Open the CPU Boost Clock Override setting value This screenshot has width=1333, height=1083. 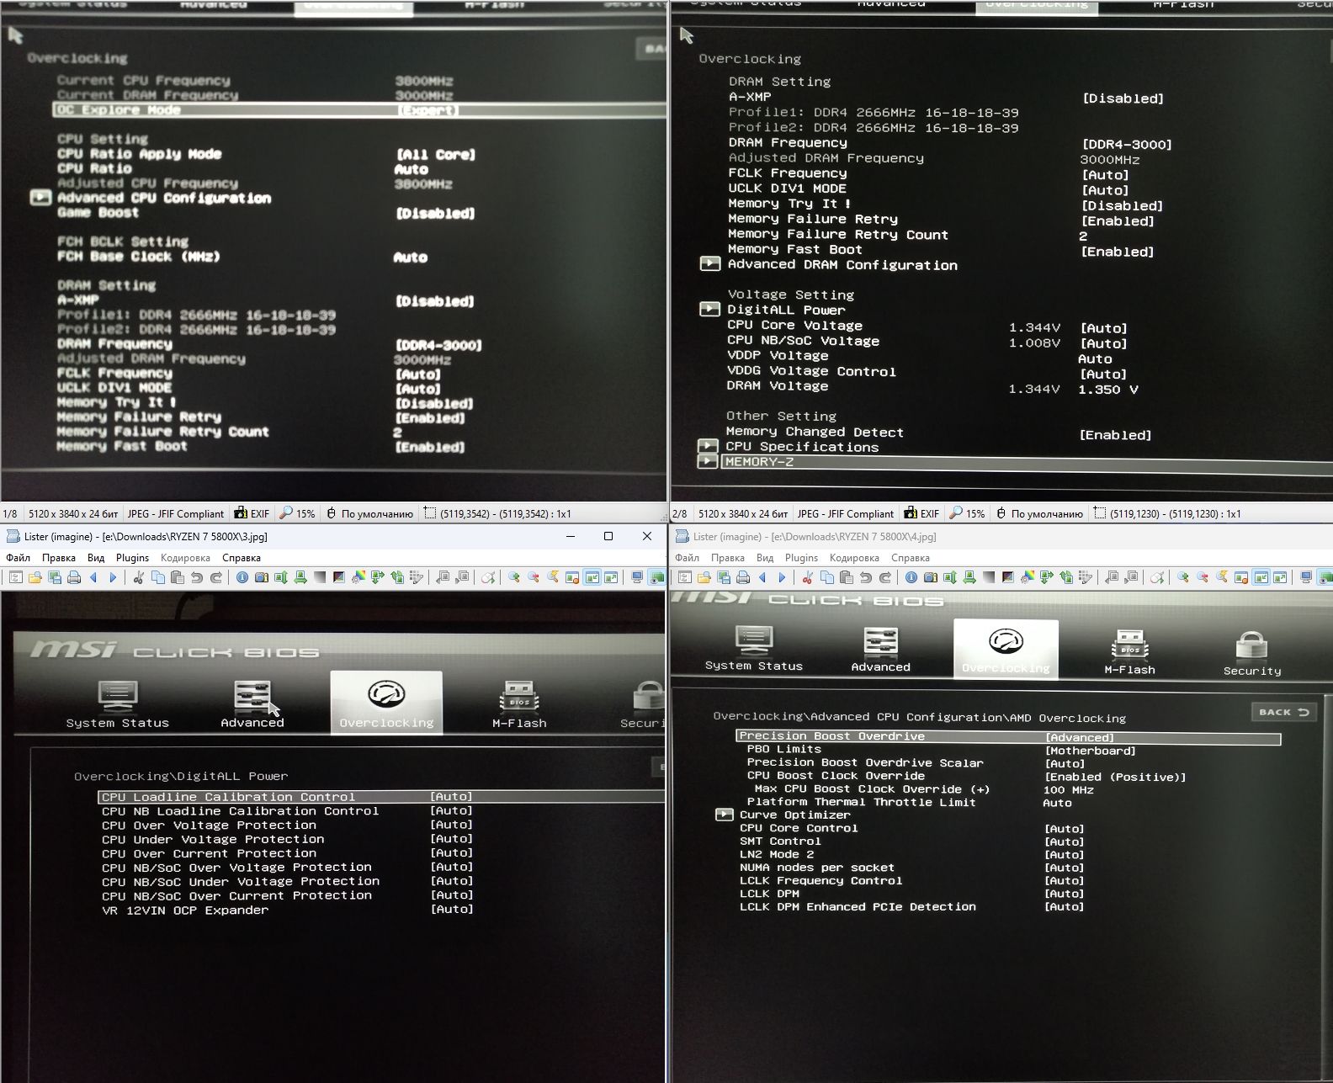tap(1115, 777)
